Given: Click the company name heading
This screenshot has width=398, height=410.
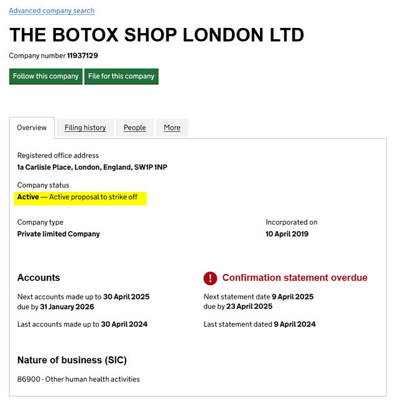Looking at the screenshot, I should tap(157, 35).
